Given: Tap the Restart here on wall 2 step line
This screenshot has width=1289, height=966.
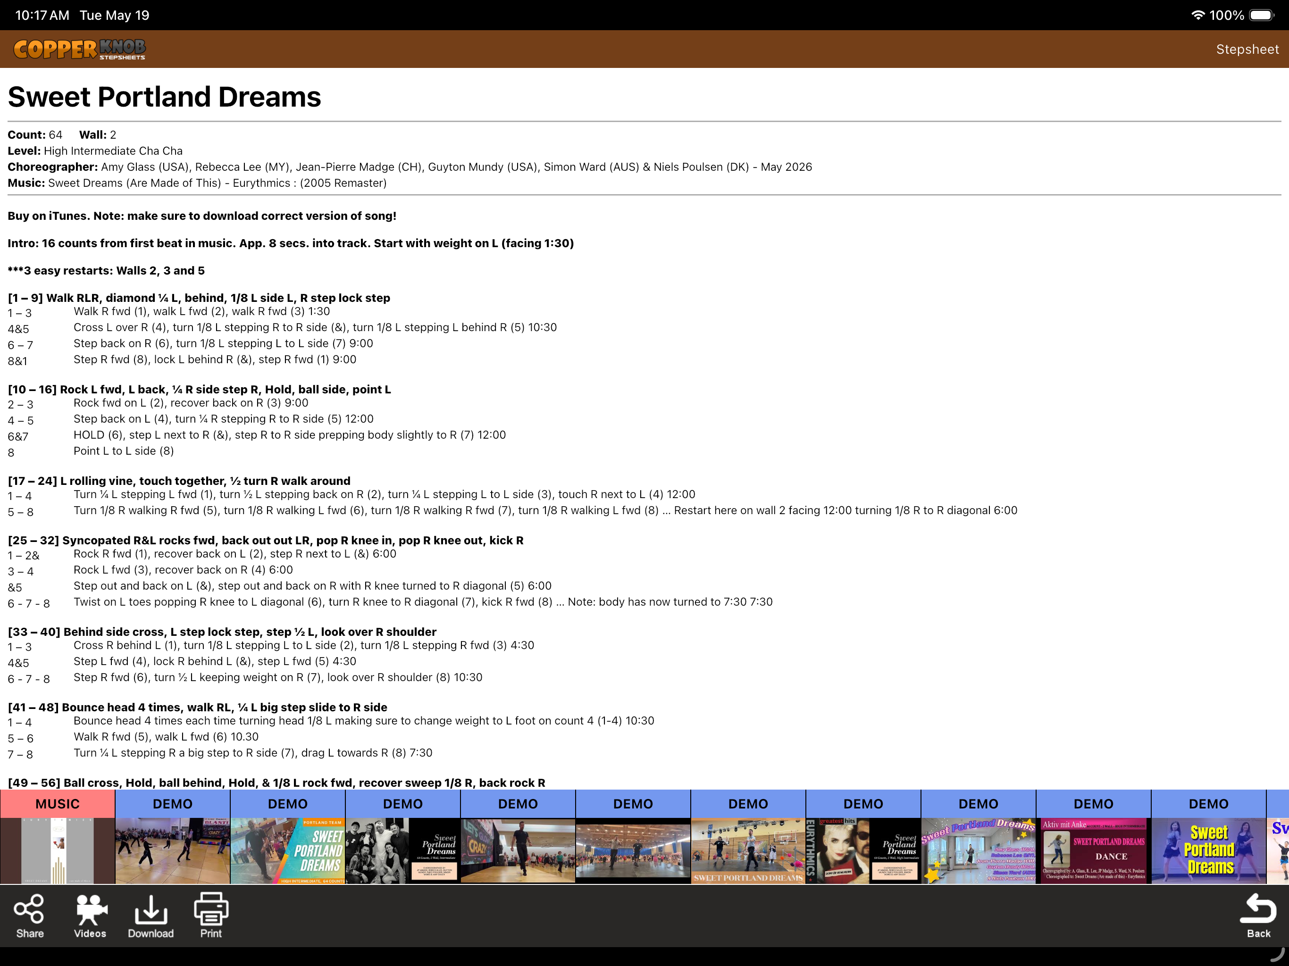Looking at the screenshot, I should tap(545, 510).
